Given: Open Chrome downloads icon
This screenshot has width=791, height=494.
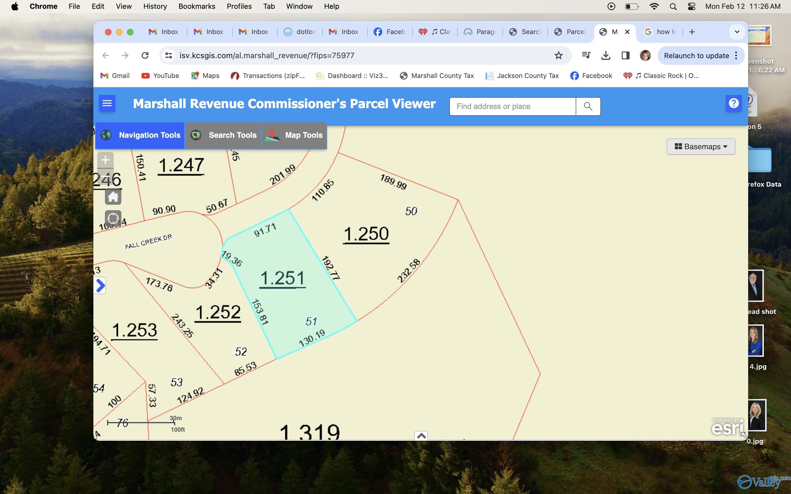Looking at the screenshot, I should pyautogui.click(x=605, y=55).
